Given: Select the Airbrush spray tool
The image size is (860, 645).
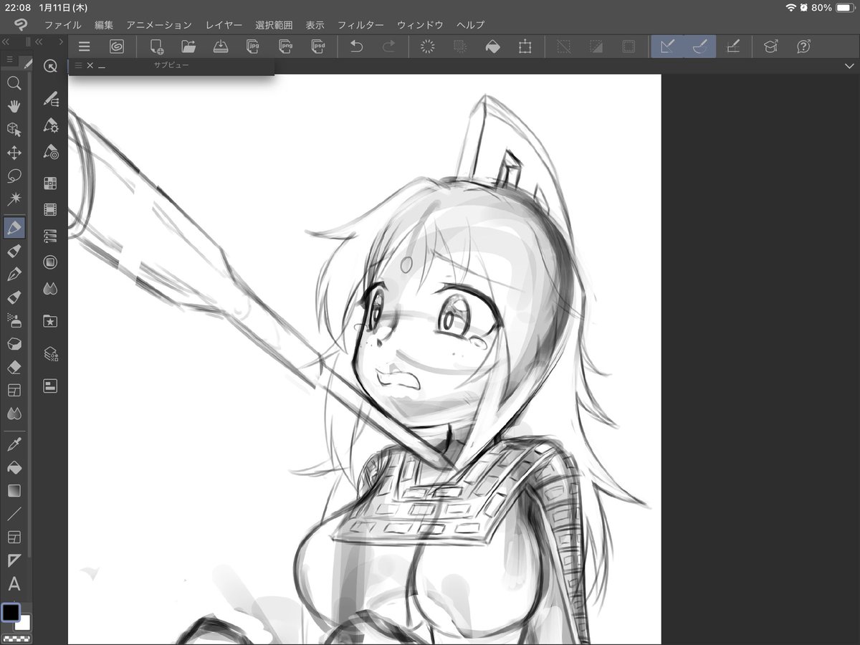Looking at the screenshot, I should tap(14, 320).
